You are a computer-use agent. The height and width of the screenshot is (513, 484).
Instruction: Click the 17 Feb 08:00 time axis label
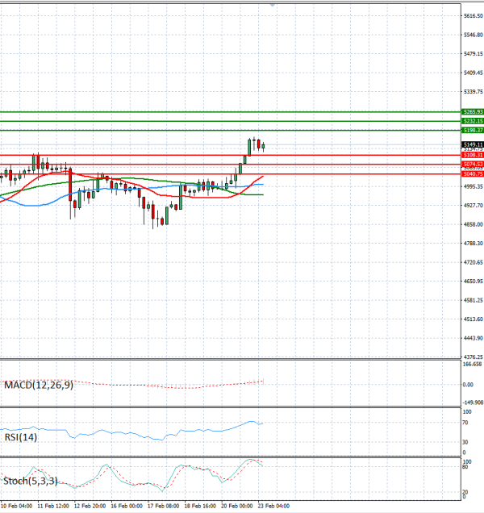pos(162,507)
